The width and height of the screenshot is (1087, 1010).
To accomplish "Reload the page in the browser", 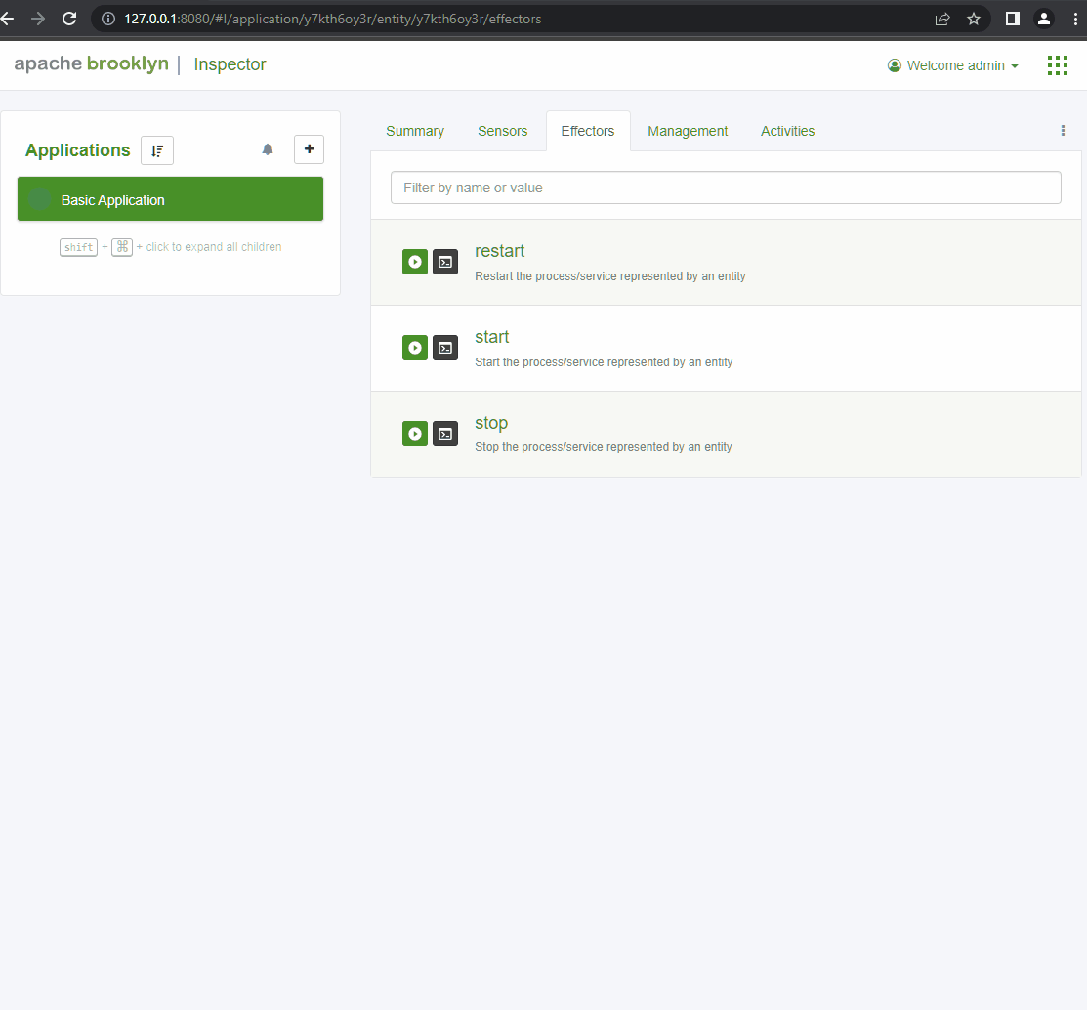I will click(x=69, y=19).
